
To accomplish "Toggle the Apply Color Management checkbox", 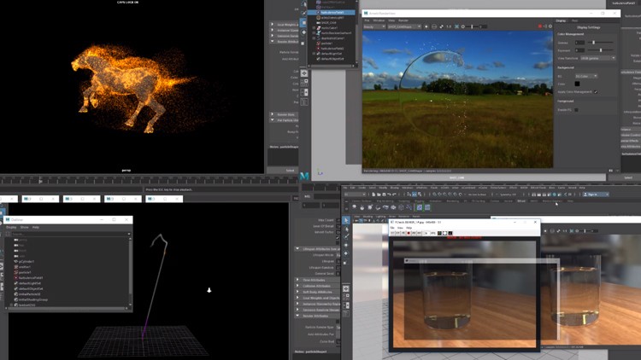I will 597,91.
